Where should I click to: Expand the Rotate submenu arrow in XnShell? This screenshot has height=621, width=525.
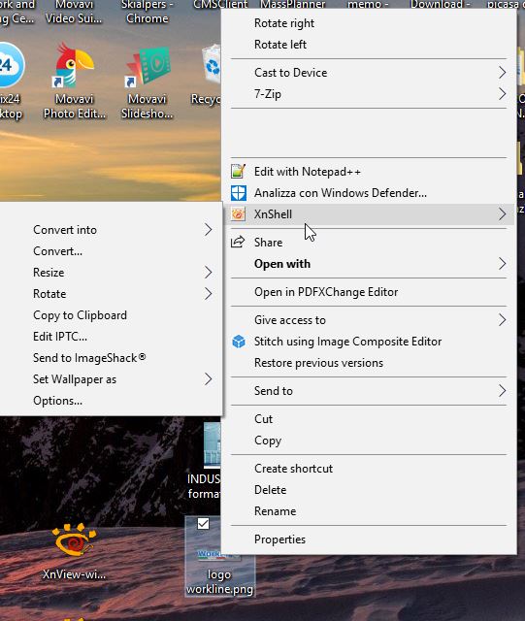209,294
